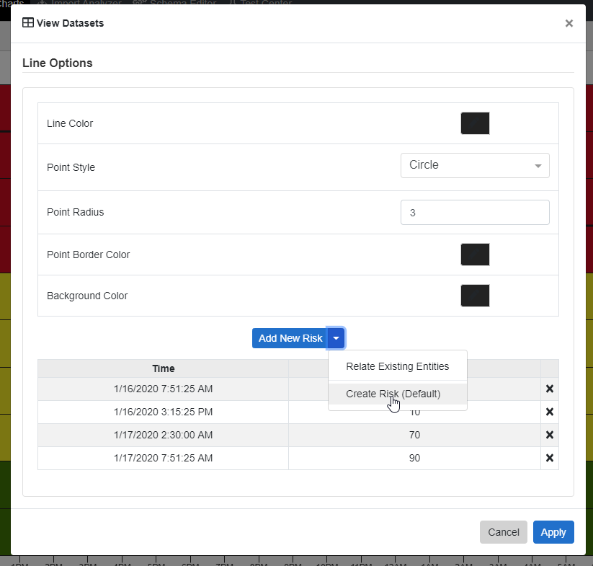
Task: Delete the 1/16/2020 7:51:25 AM row
Action: pyautogui.click(x=549, y=389)
